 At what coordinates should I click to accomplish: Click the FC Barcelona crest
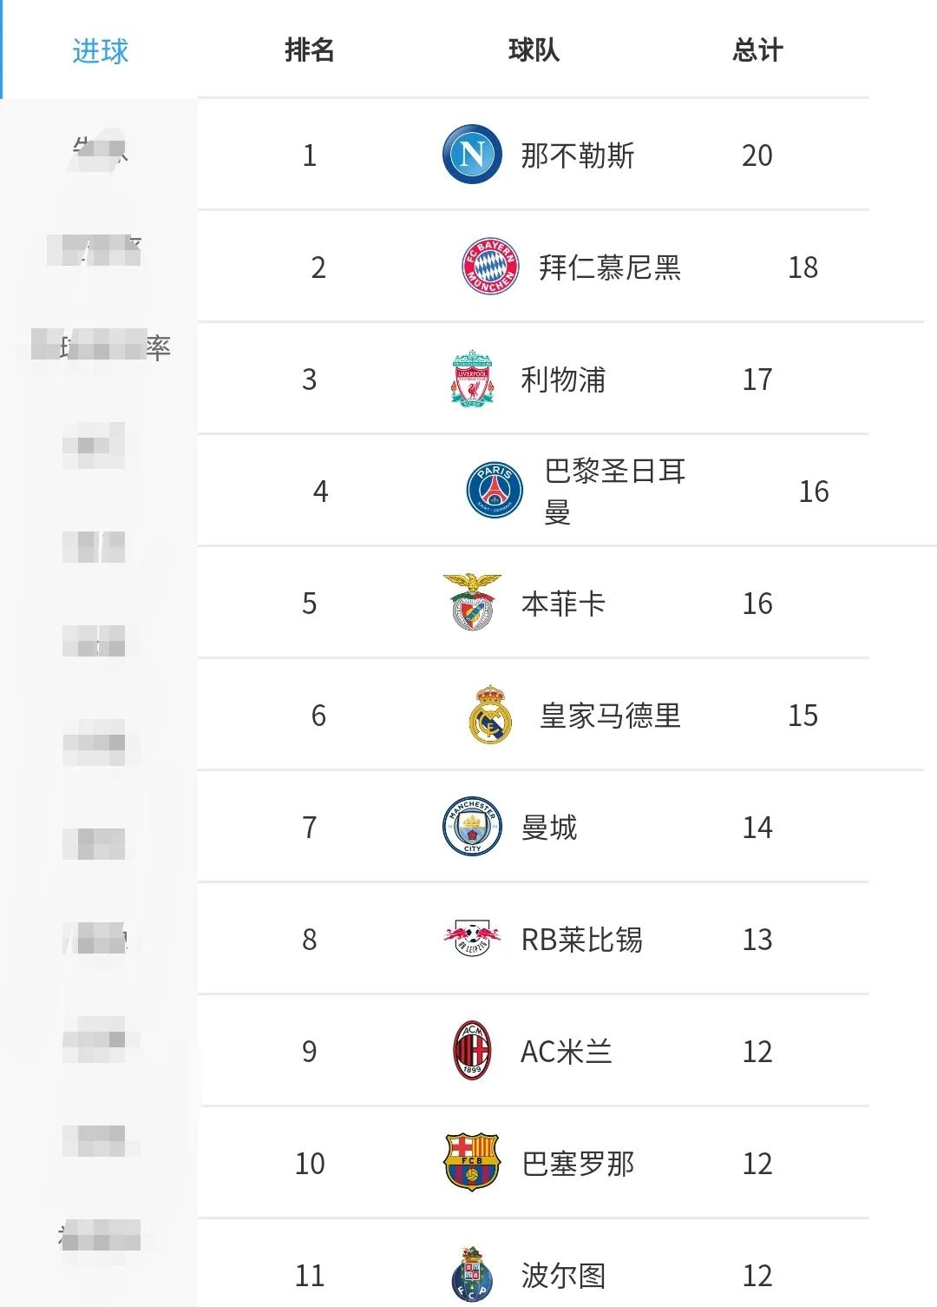click(x=472, y=1162)
